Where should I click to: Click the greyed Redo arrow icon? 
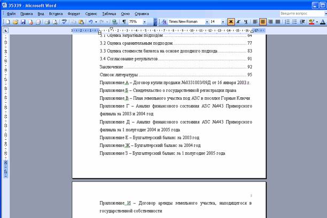point(102,22)
